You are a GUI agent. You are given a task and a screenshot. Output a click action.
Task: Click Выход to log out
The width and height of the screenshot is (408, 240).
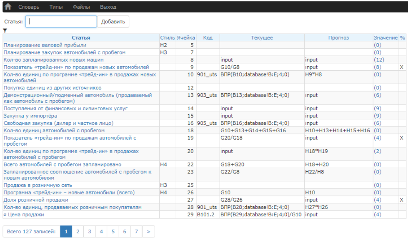tap(108, 7)
